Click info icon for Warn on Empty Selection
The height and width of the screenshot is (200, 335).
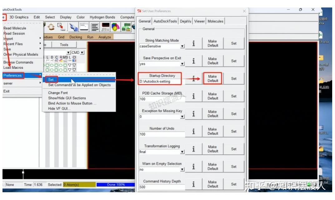pos(194,167)
